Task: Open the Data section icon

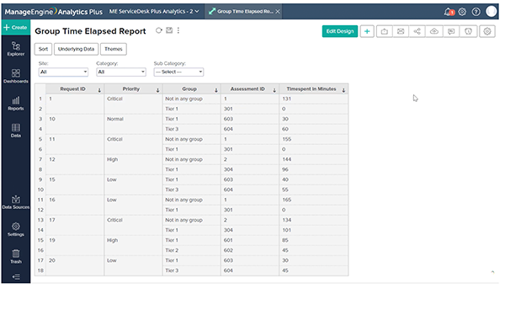Action: [16, 131]
